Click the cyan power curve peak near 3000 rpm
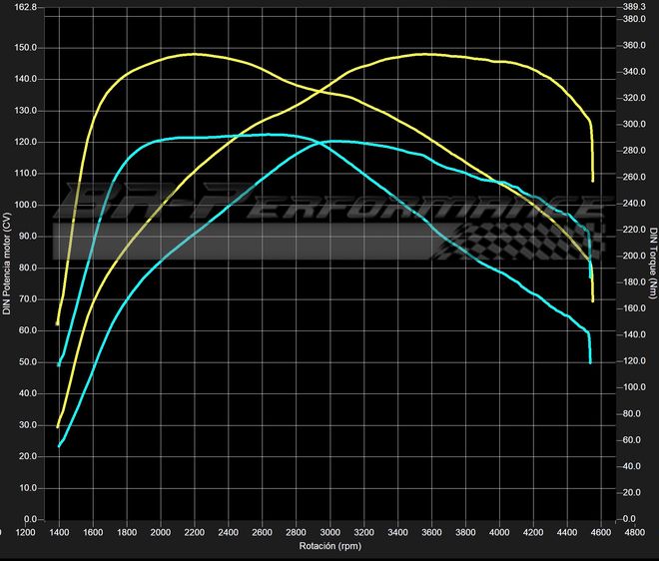Screen dimensions: 659x561 pyautogui.click(x=328, y=141)
